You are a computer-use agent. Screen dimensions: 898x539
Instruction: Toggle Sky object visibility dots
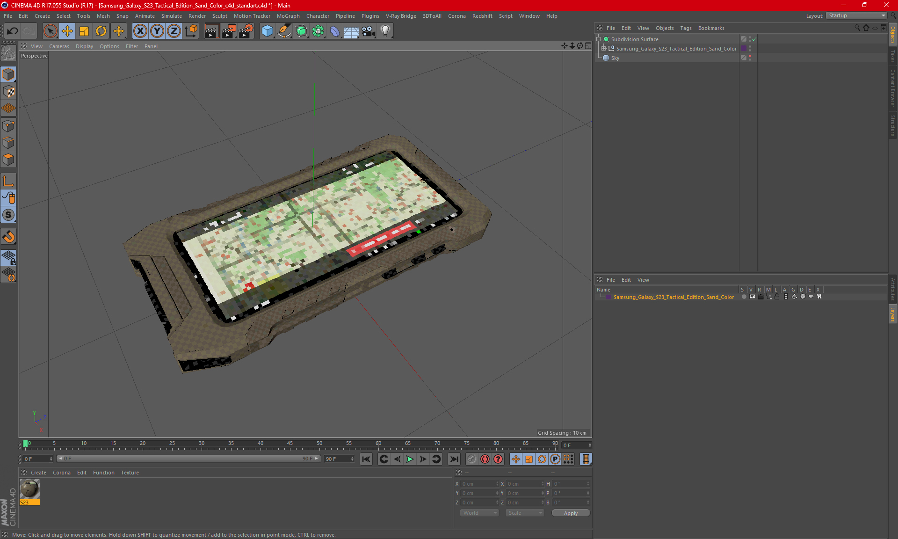[750, 58]
